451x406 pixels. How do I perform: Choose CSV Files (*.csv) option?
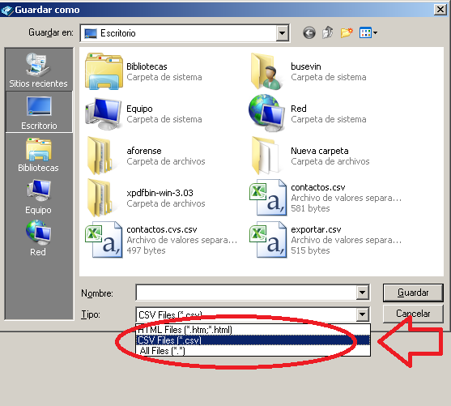[x=253, y=340]
